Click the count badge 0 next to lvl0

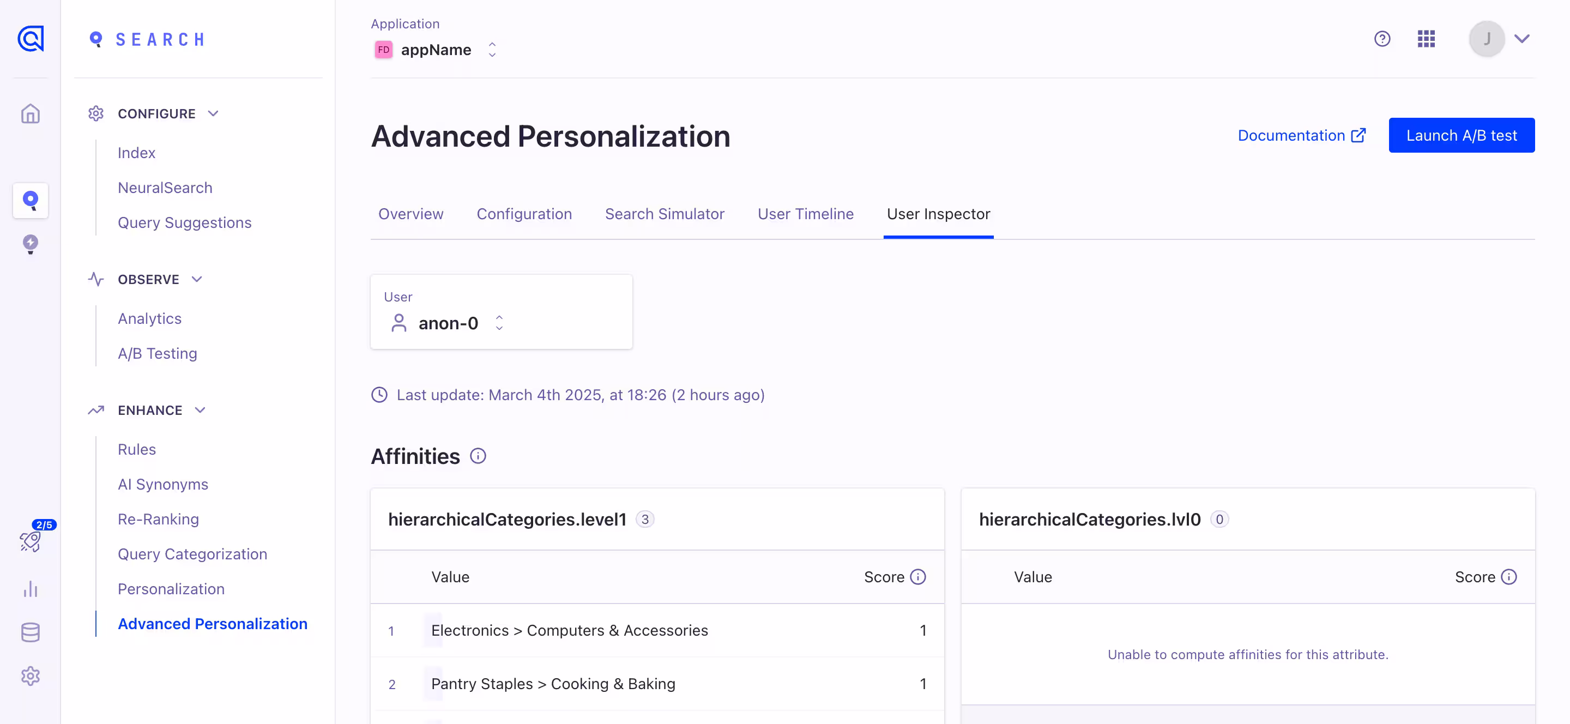[x=1219, y=519]
